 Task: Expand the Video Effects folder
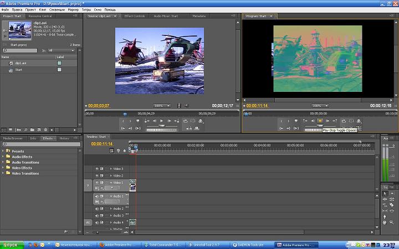pos(3,168)
